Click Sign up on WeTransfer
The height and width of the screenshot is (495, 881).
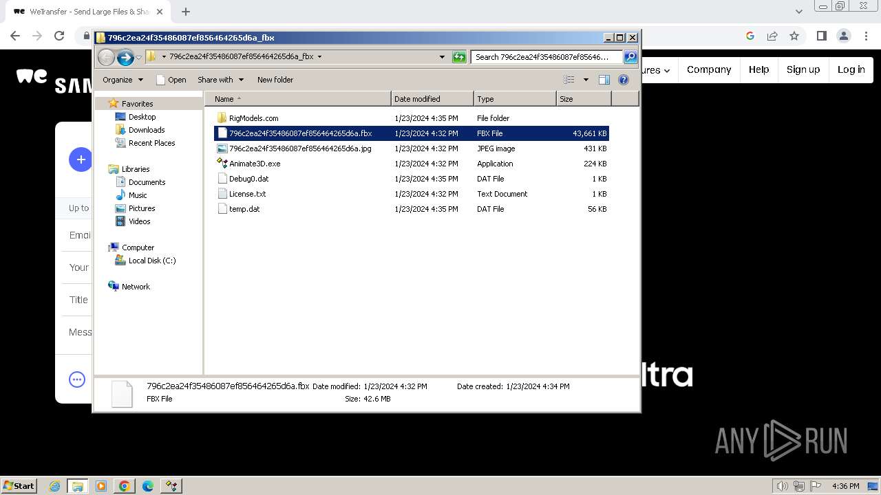tap(803, 69)
